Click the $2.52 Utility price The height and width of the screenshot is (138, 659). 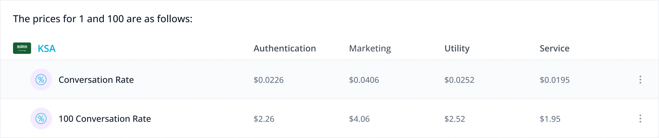455,119
